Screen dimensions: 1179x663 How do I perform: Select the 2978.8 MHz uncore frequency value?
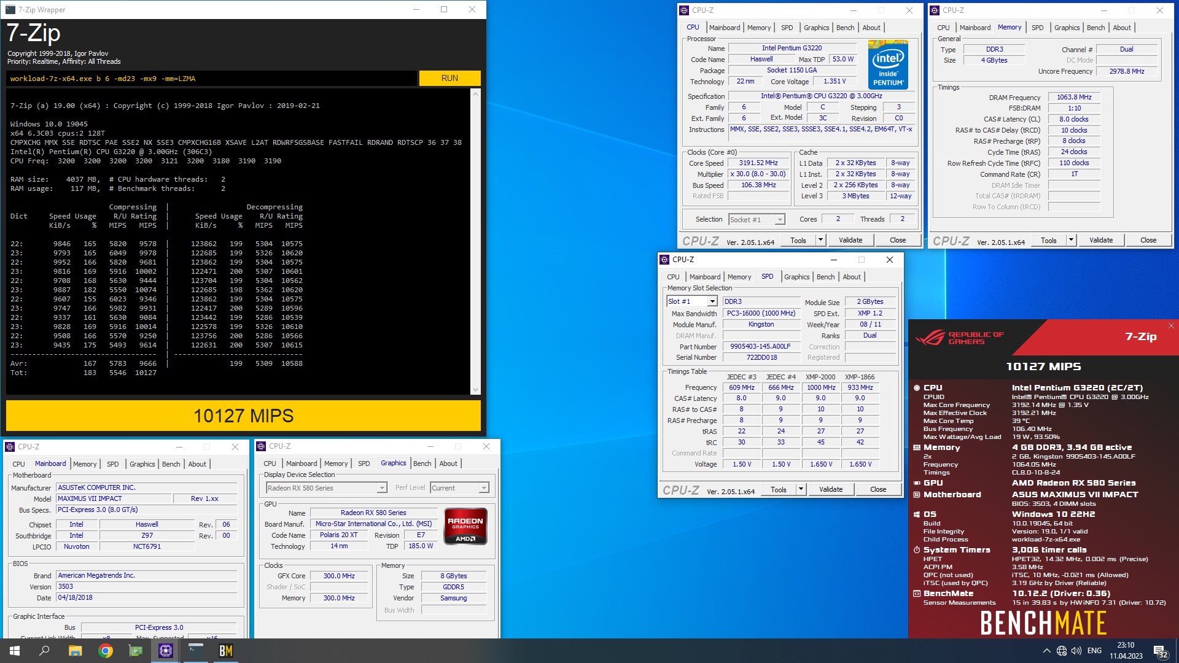click(1126, 71)
